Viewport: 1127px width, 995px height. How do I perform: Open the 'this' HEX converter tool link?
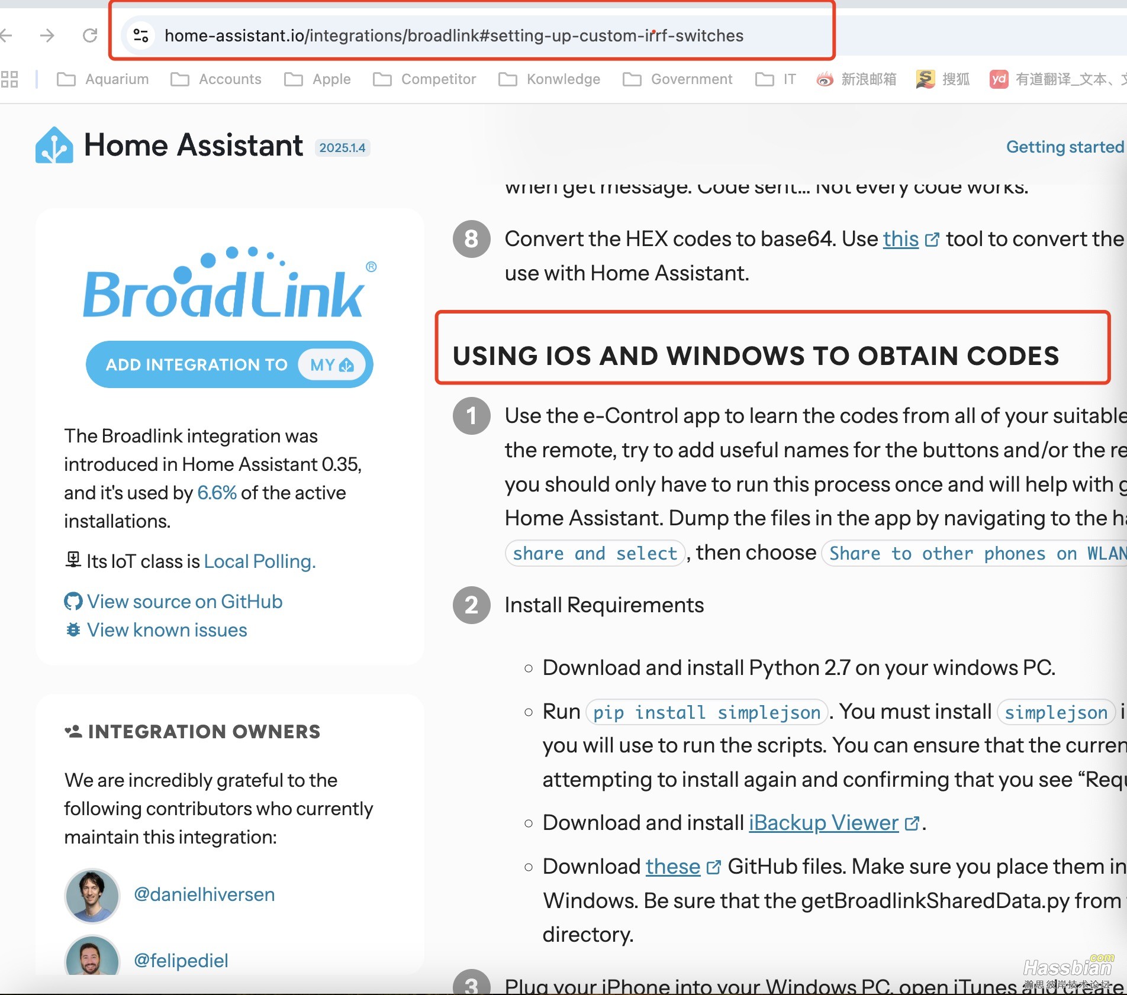(x=901, y=239)
